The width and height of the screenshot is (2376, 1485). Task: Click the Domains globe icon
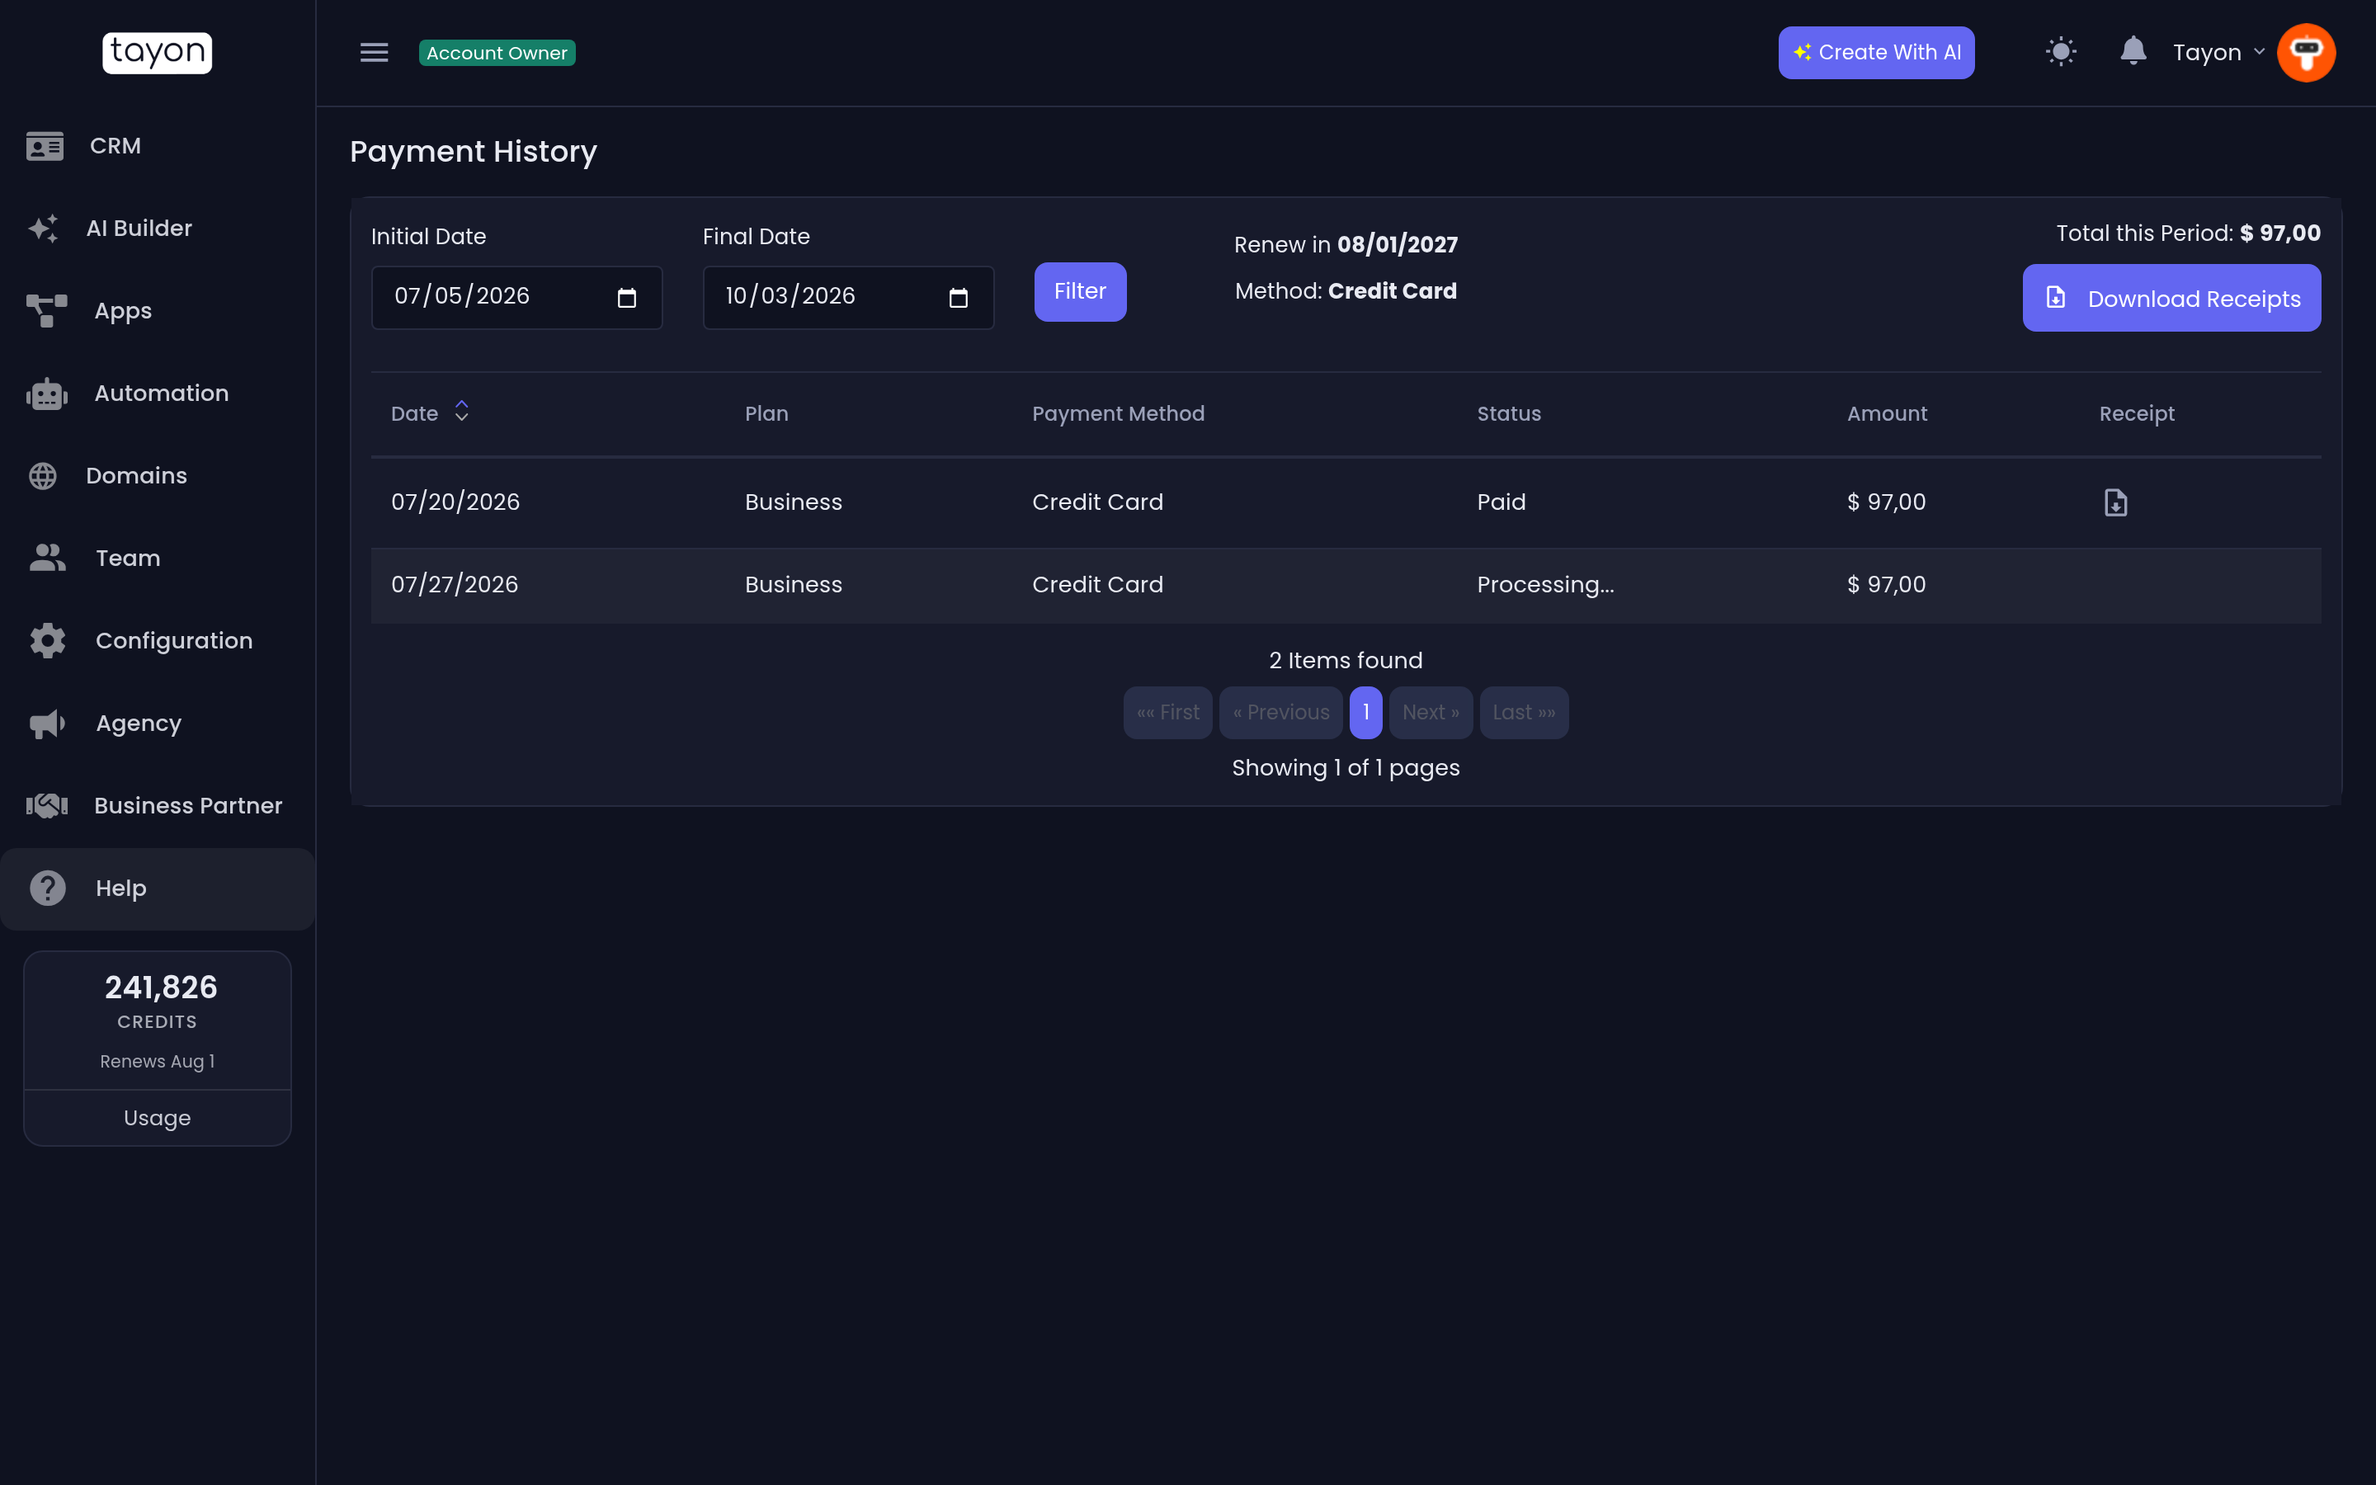pos(42,475)
